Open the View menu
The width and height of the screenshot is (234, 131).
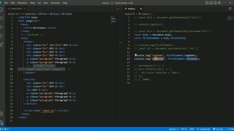point(33,3)
